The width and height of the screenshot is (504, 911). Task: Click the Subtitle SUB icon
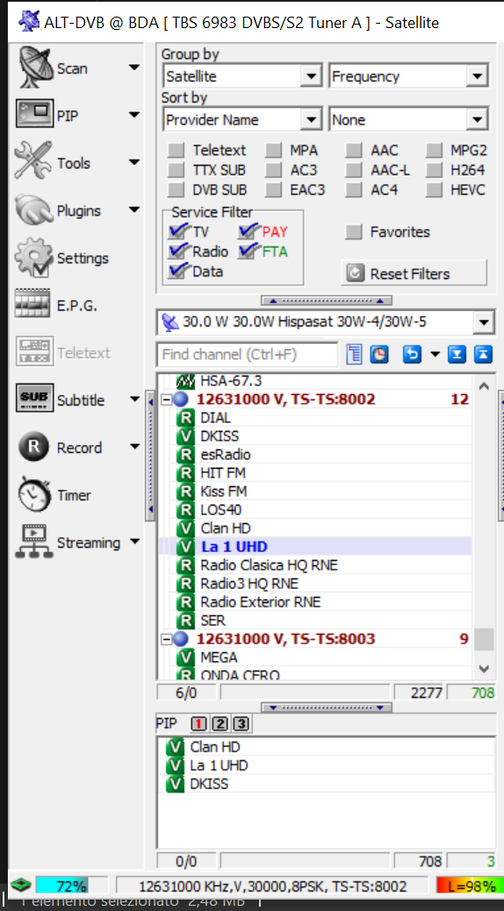pos(34,399)
